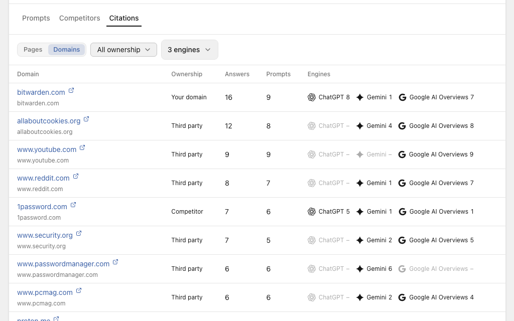This screenshot has height=321, width=514.
Task: Click the Ownership column header
Action: coord(187,74)
